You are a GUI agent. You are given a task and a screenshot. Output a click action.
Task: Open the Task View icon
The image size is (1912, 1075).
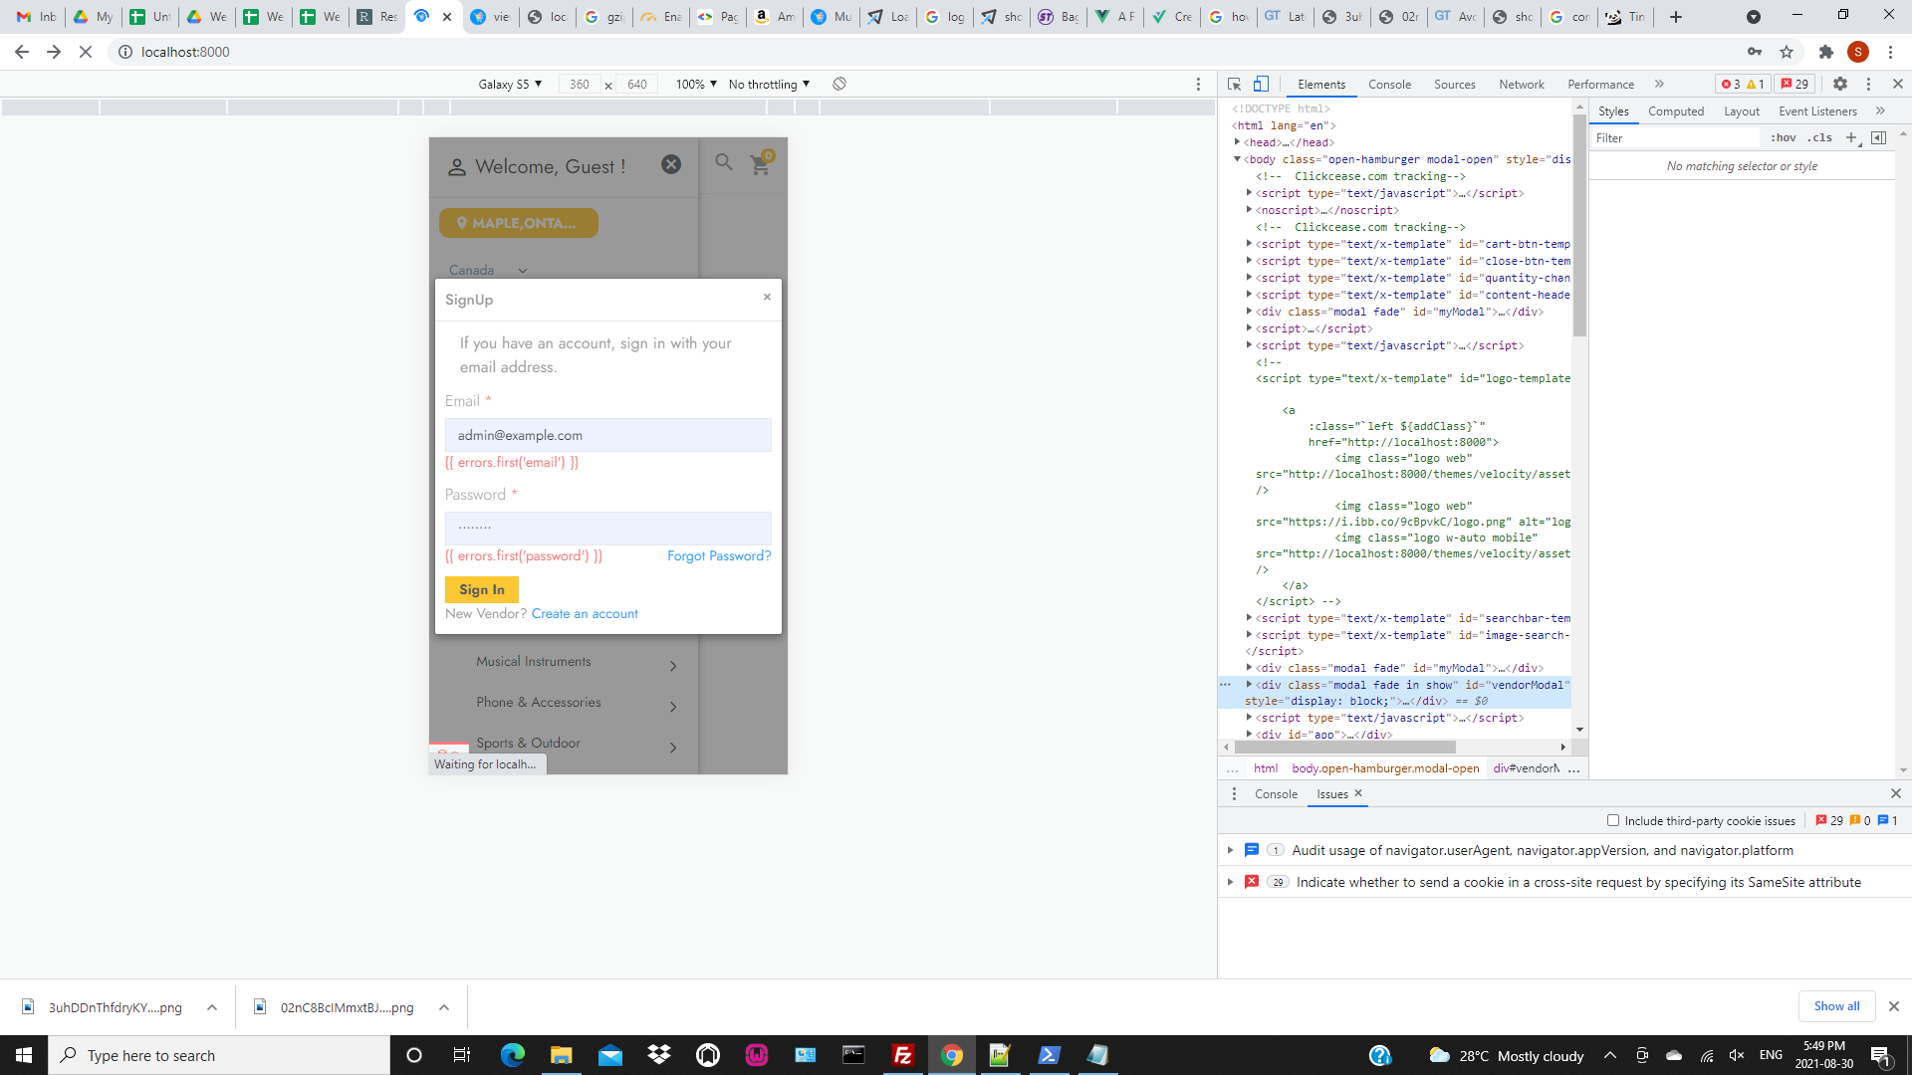pyautogui.click(x=461, y=1055)
